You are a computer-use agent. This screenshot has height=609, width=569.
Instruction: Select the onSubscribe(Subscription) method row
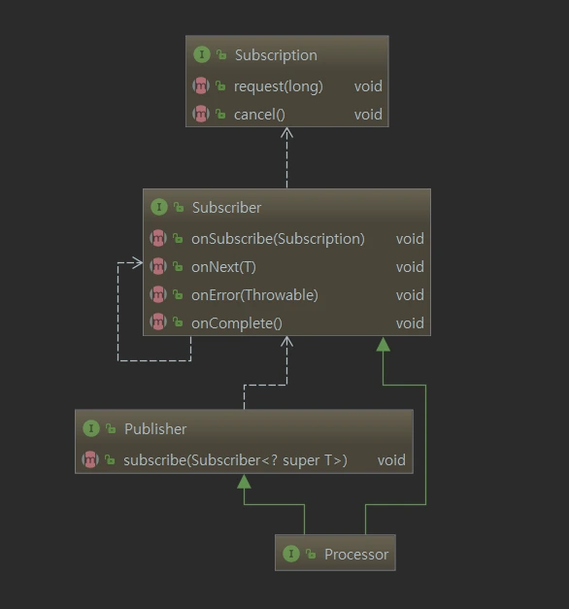[286, 239]
